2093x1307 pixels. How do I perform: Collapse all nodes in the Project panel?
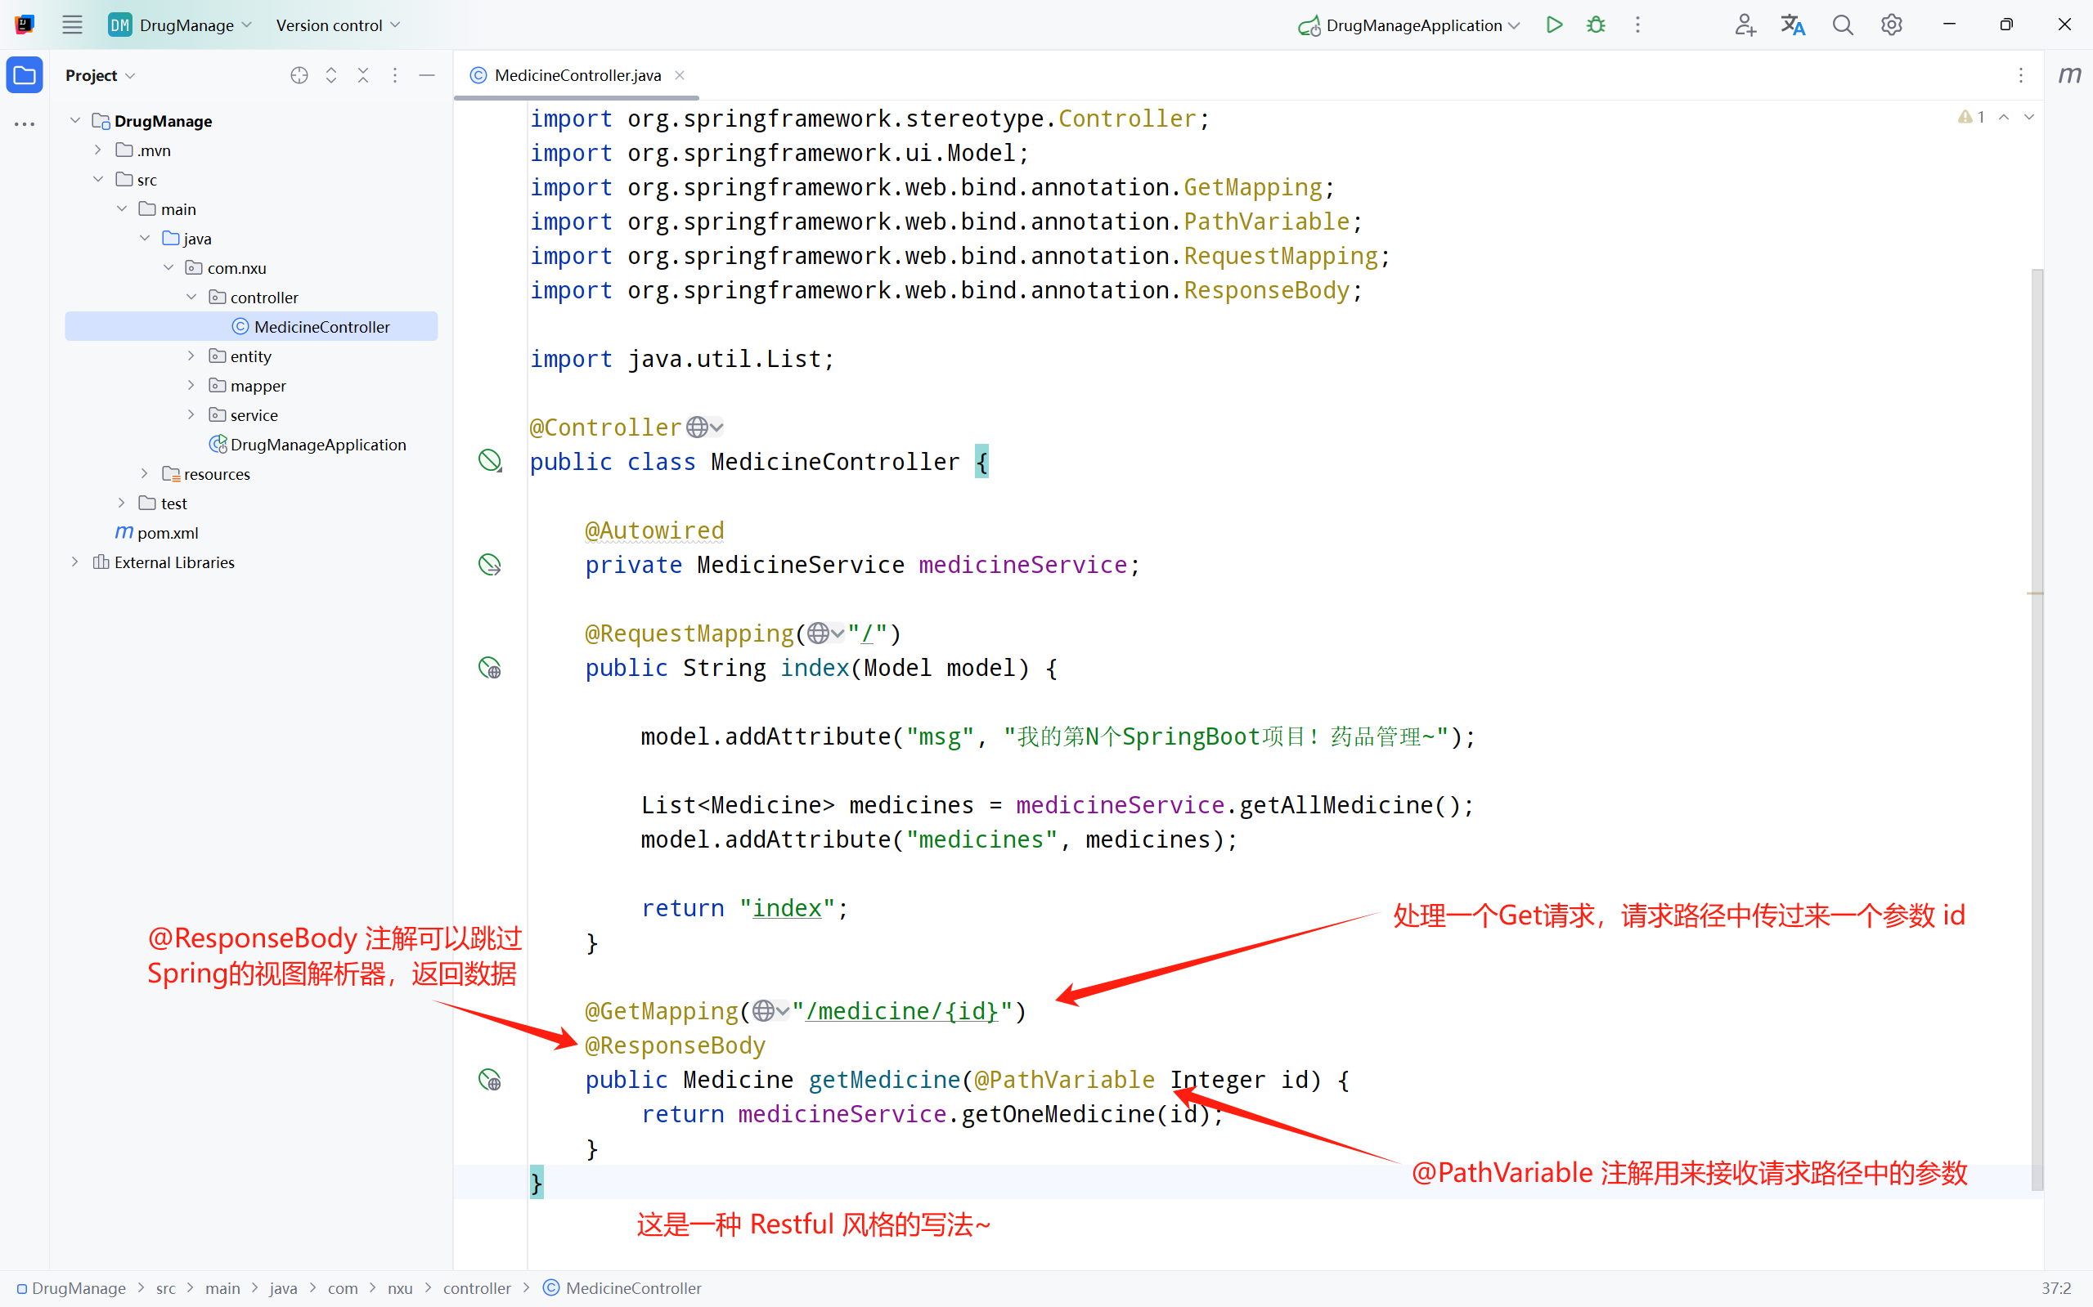[363, 75]
